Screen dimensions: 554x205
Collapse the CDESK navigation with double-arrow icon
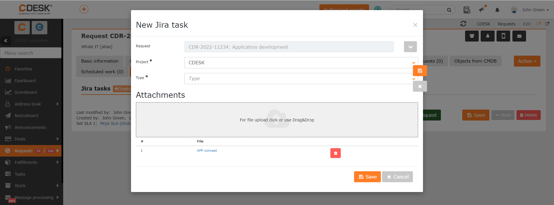point(5,41)
